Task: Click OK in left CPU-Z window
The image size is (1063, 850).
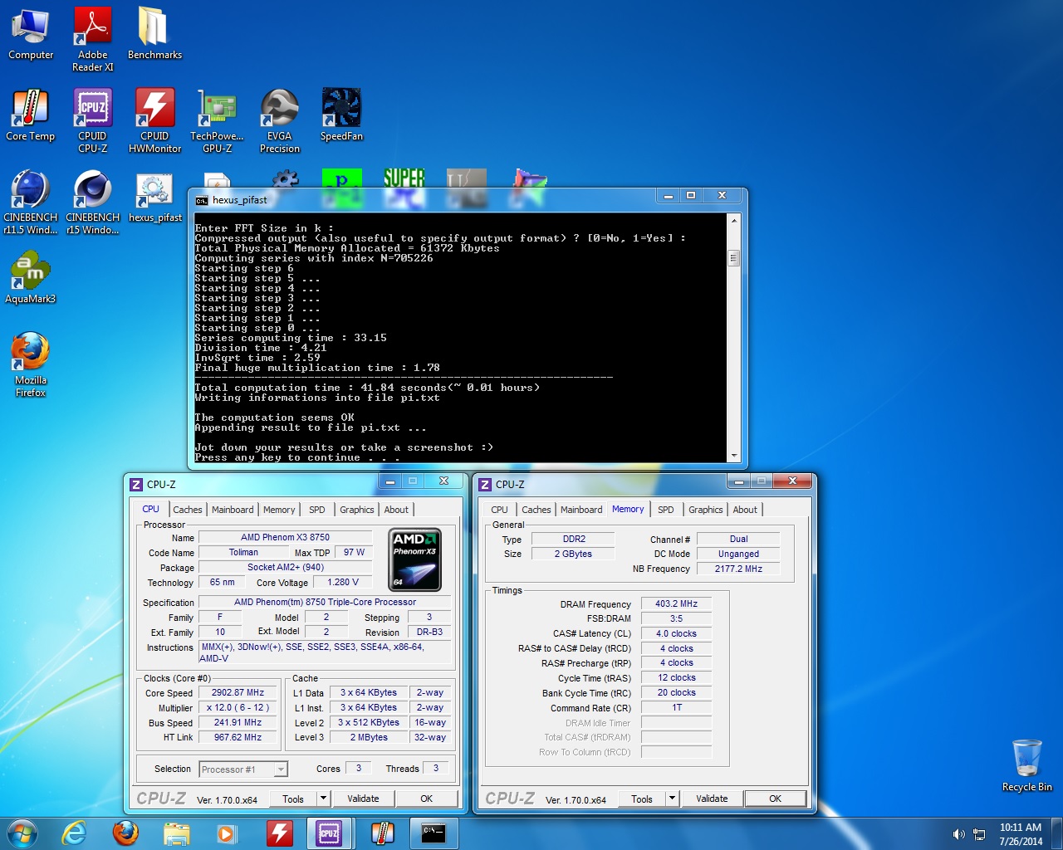Action: [x=426, y=799]
